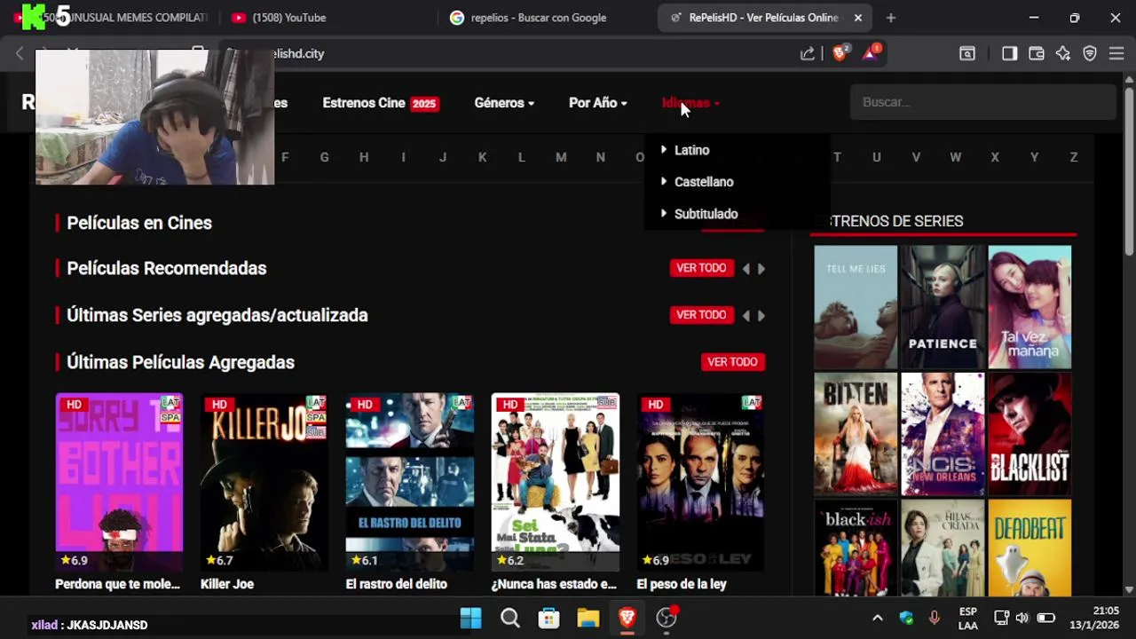Click VER TODO for Últimas Series
This screenshot has height=639, width=1136.
pyautogui.click(x=701, y=315)
